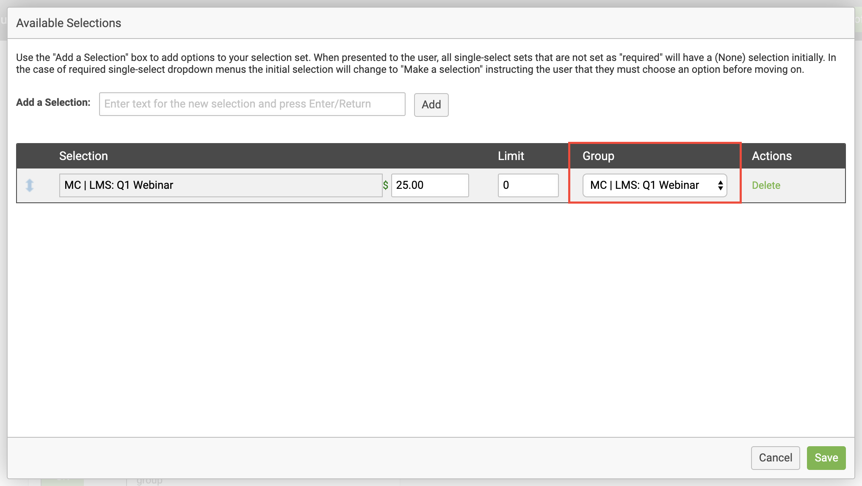Click the Available Selections dialog title
Viewport: 862px width, 486px height.
click(x=69, y=23)
